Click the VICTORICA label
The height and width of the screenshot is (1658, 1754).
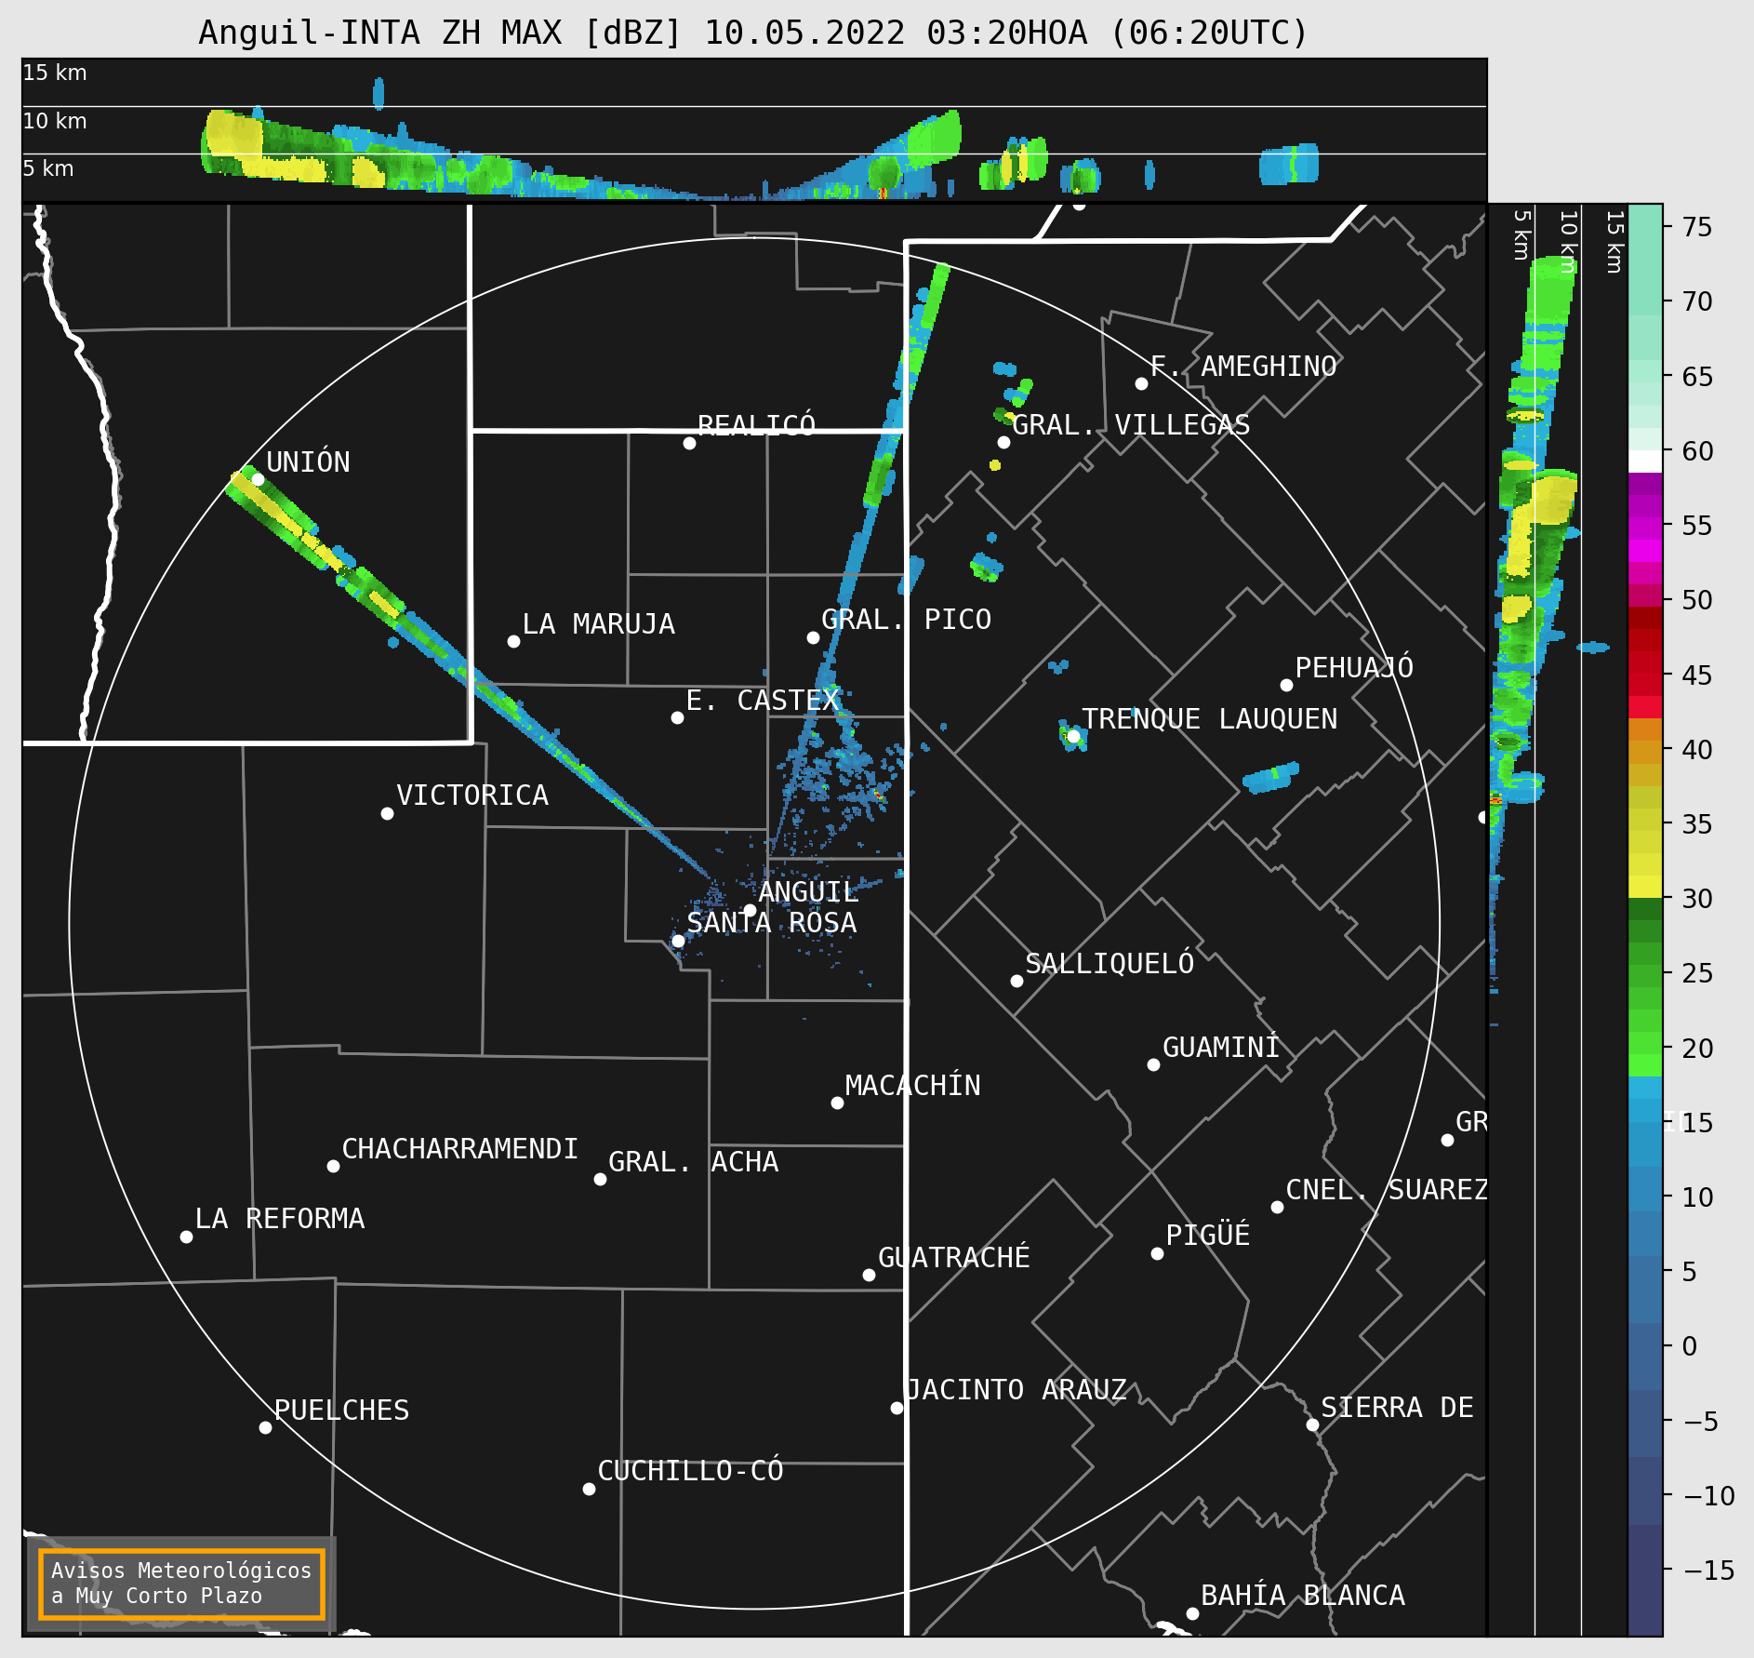coord(472,796)
